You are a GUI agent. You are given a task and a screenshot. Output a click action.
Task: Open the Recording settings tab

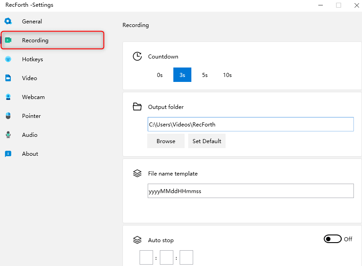click(52, 40)
